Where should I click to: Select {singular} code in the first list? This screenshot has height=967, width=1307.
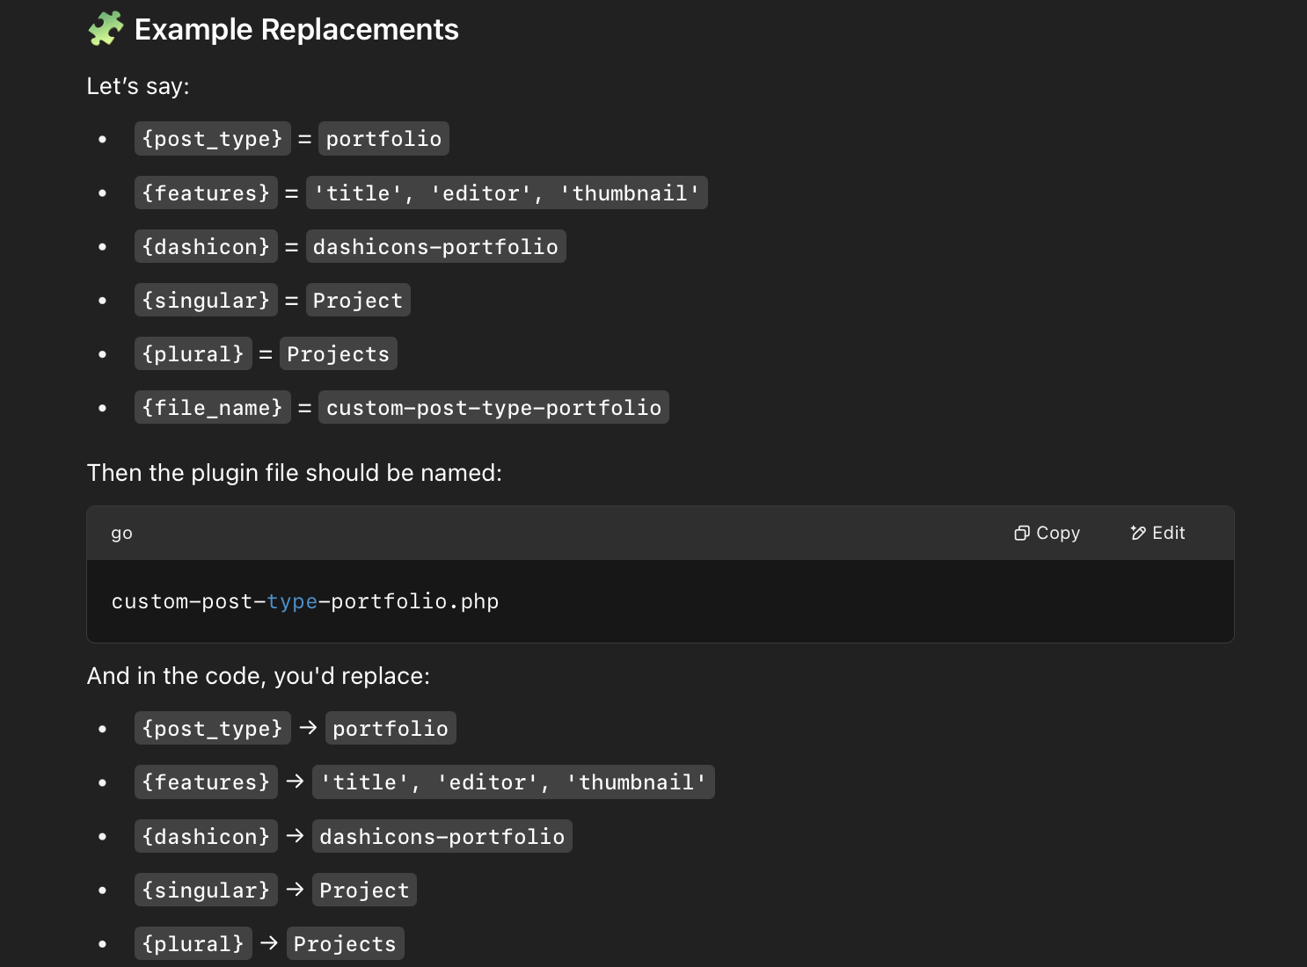tap(206, 301)
